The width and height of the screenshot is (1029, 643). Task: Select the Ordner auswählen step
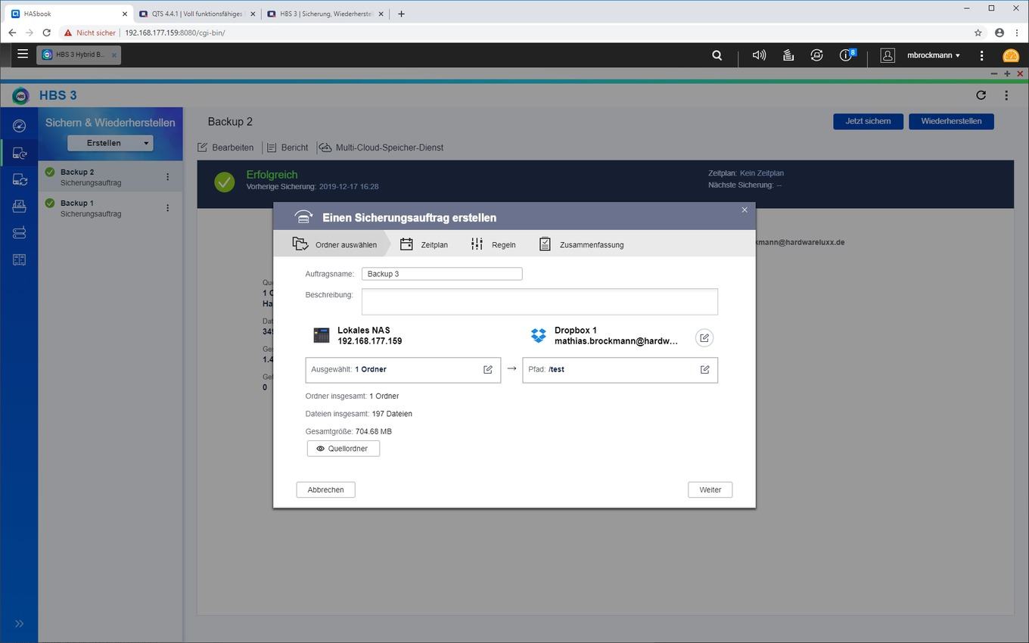click(334, 244)
